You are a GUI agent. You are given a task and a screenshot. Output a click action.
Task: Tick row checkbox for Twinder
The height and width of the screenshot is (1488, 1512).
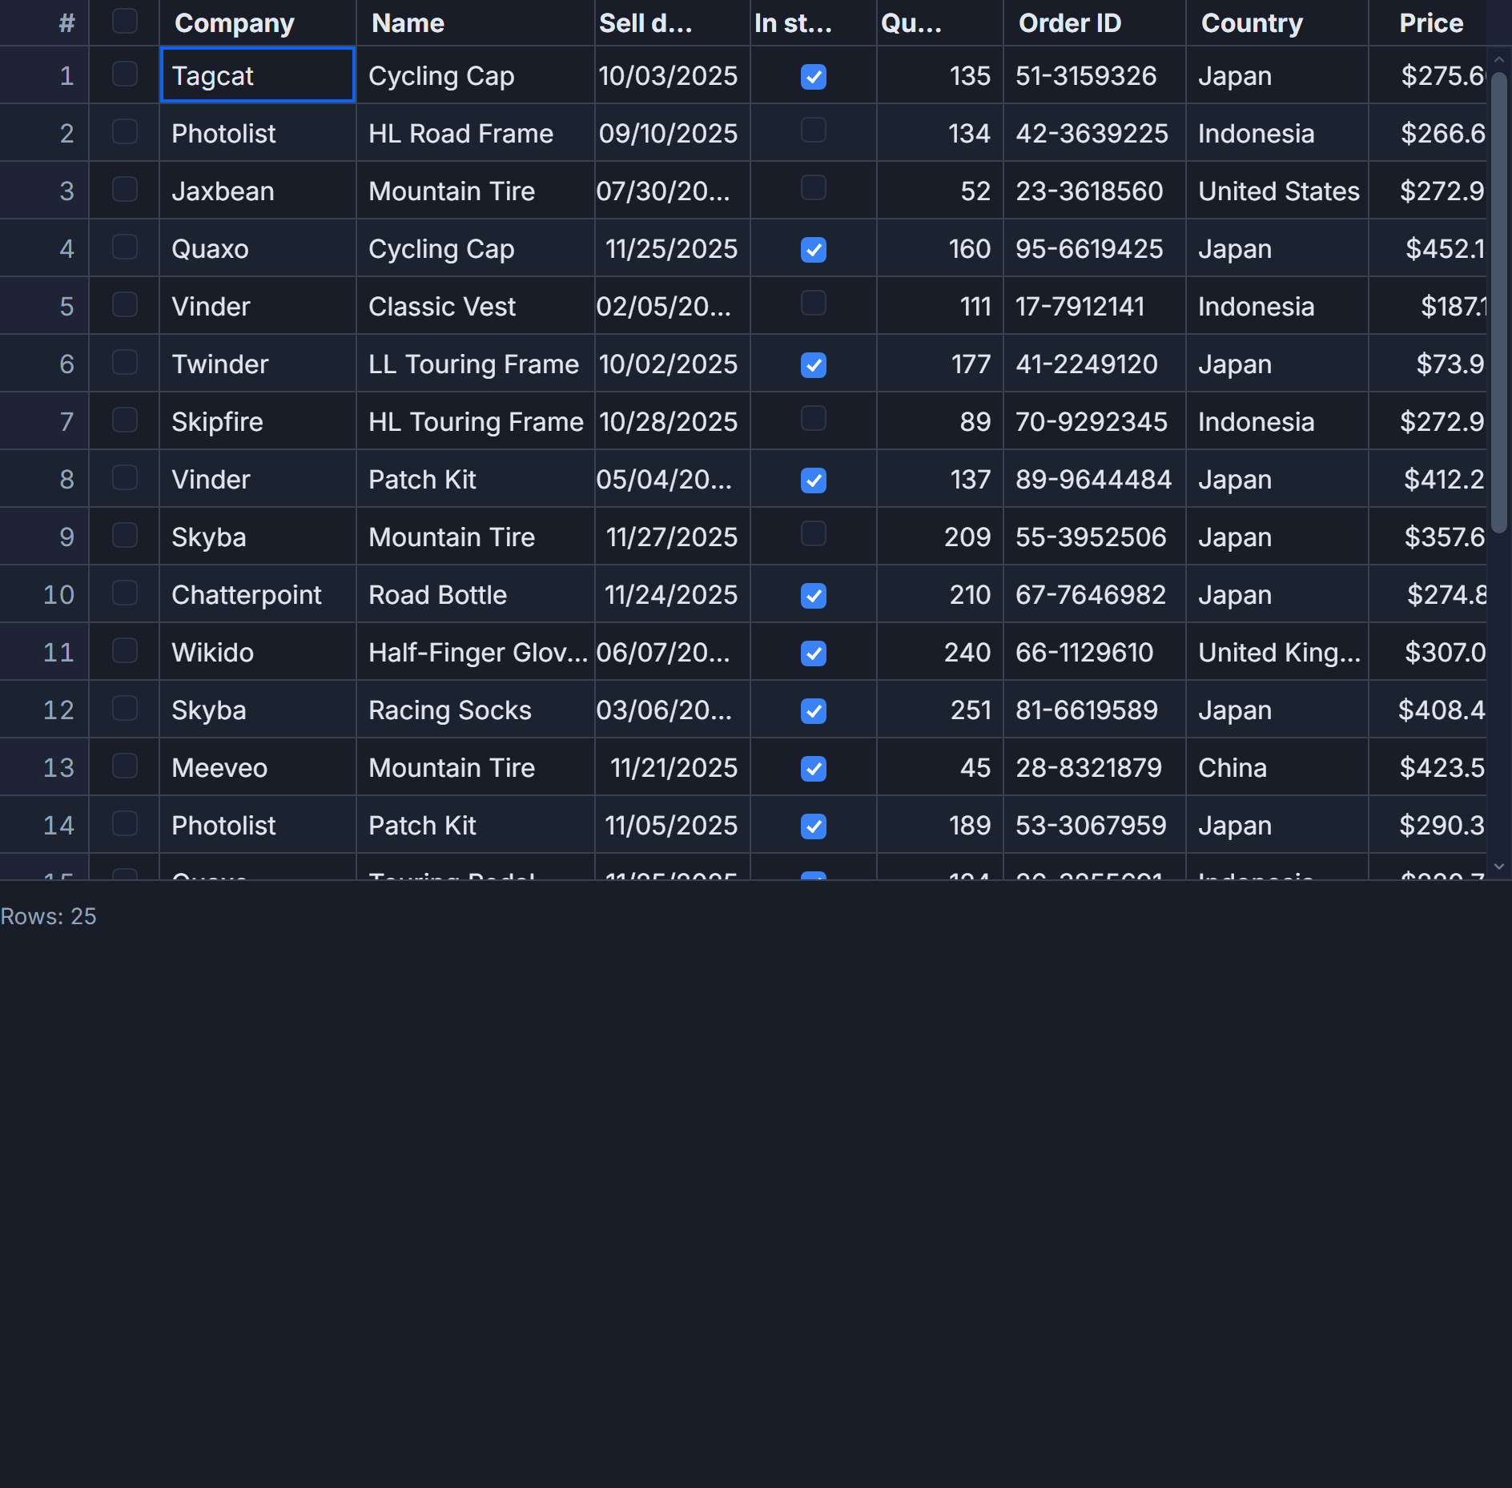click(124, 363)
